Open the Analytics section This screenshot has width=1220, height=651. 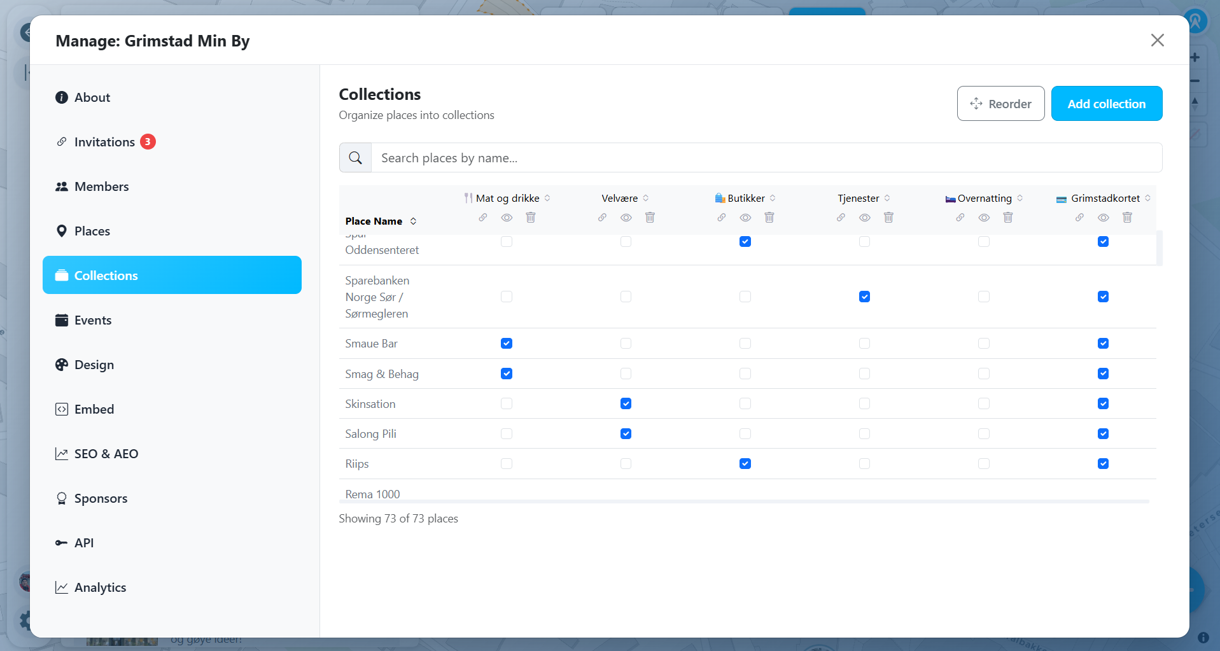(172, 587)
